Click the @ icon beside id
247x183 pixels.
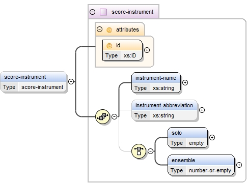pos(109,45)
